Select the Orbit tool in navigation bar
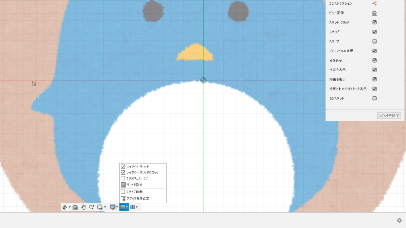The image size is (406, 228). [65, 207]
